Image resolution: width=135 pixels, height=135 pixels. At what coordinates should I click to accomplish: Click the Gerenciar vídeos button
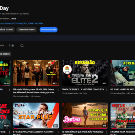click(27, 30)
